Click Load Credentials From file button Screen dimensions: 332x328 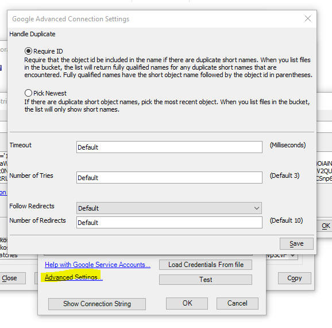(206, 265)
